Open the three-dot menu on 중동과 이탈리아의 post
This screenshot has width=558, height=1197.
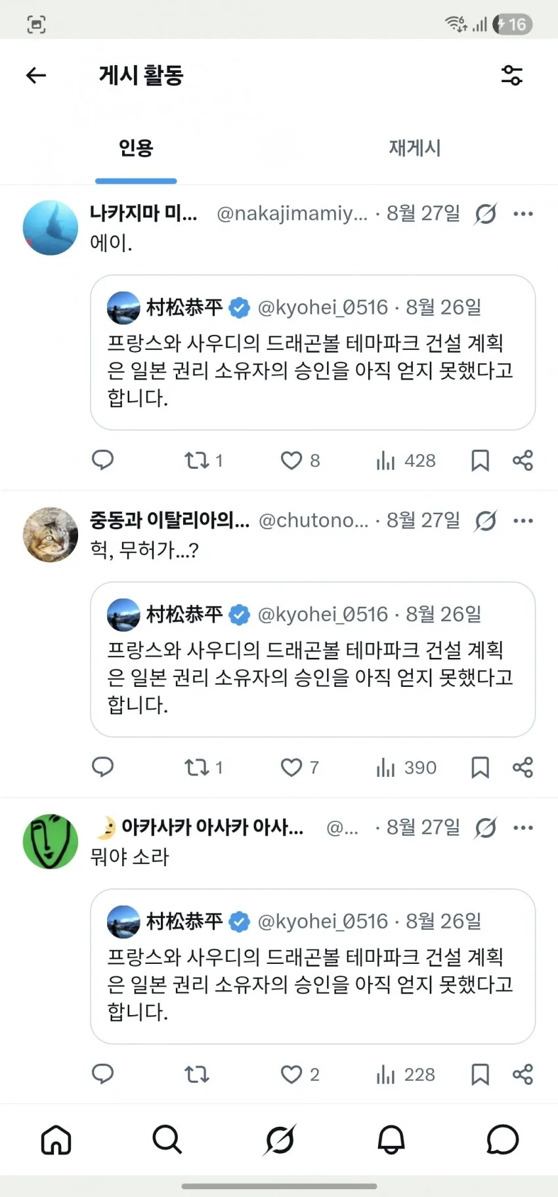tap(523, 521)
